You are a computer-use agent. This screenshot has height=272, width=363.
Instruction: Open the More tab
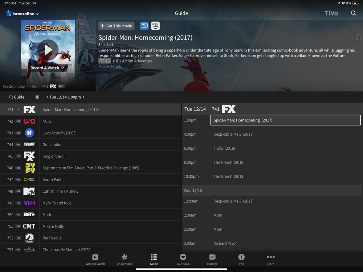point(271,260)
